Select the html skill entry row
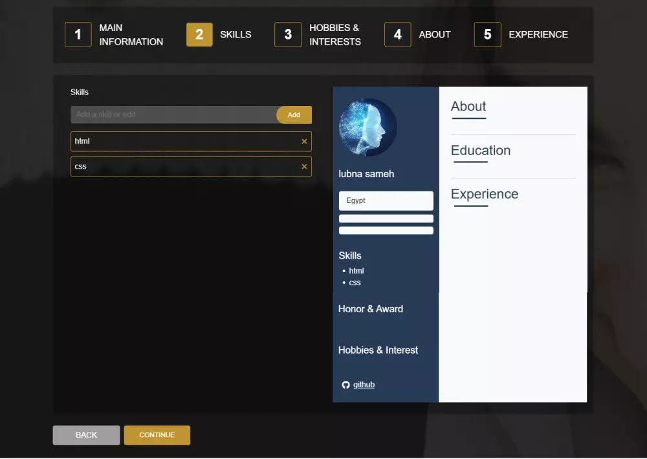This screenshot has width=647, height=459. point(191,142)
